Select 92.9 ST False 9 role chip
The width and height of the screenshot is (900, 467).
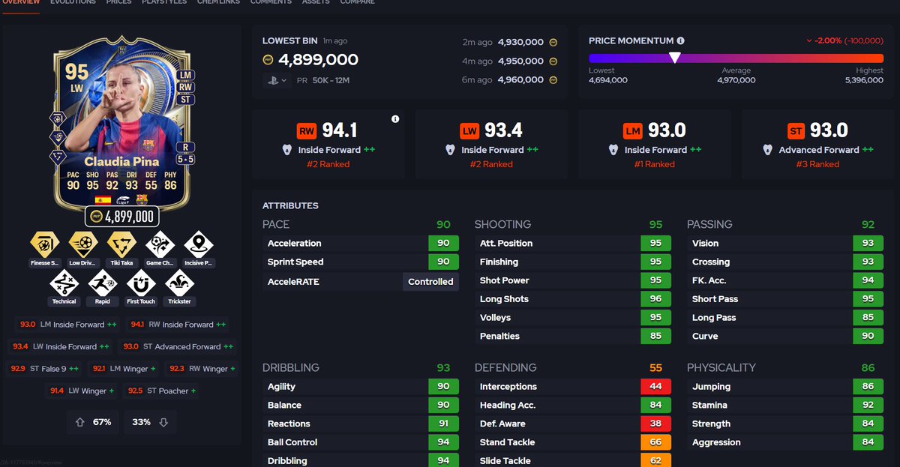coord(43,369)
